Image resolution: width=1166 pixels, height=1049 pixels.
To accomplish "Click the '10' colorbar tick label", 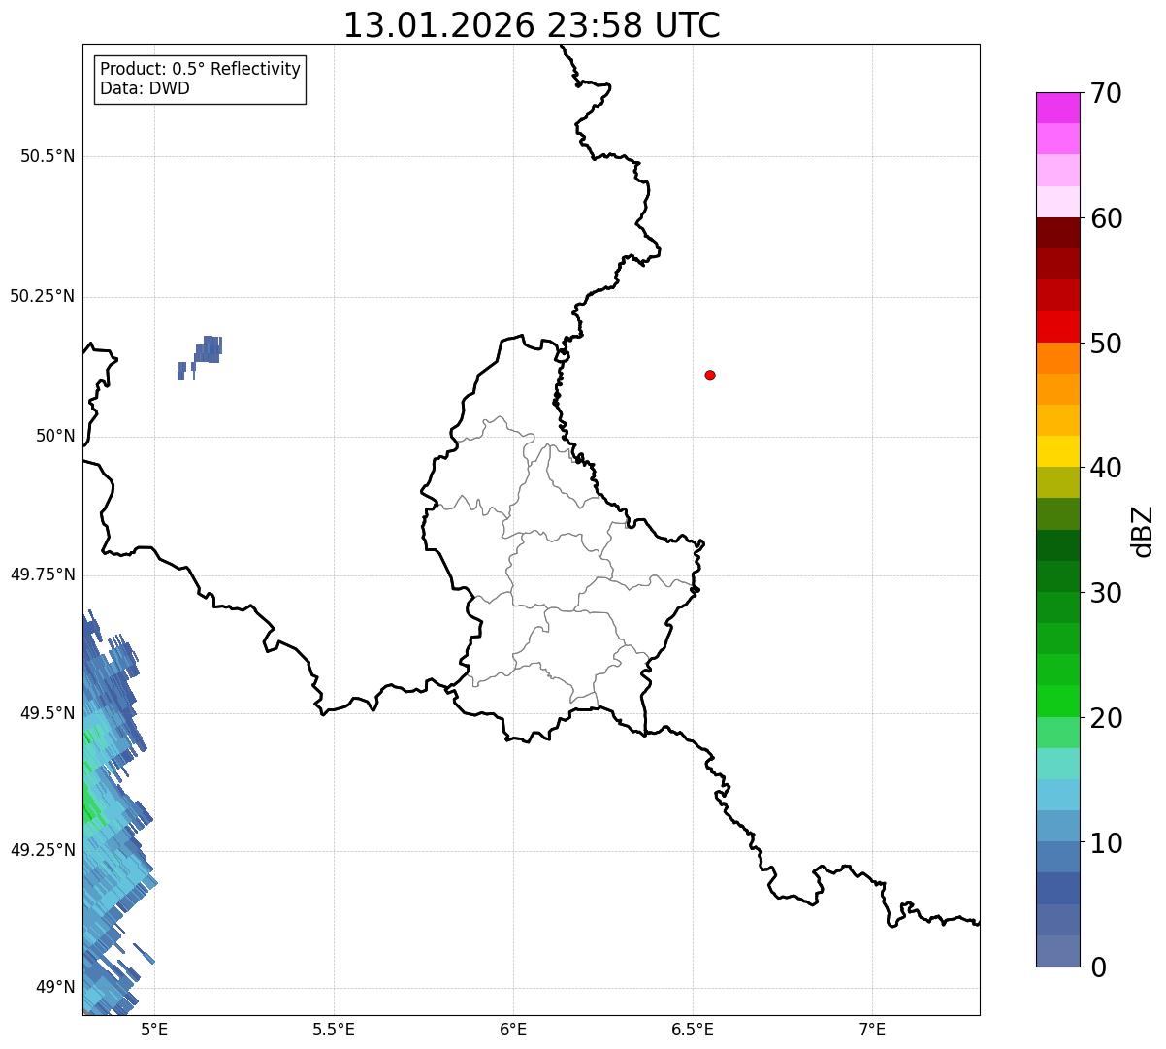I will click(1107, 843).
